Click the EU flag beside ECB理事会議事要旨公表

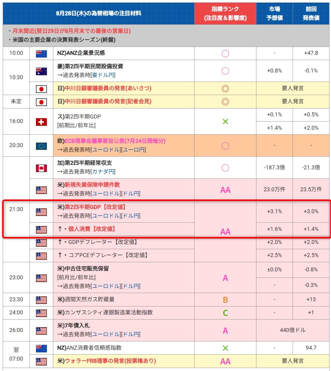coord(41,146)
